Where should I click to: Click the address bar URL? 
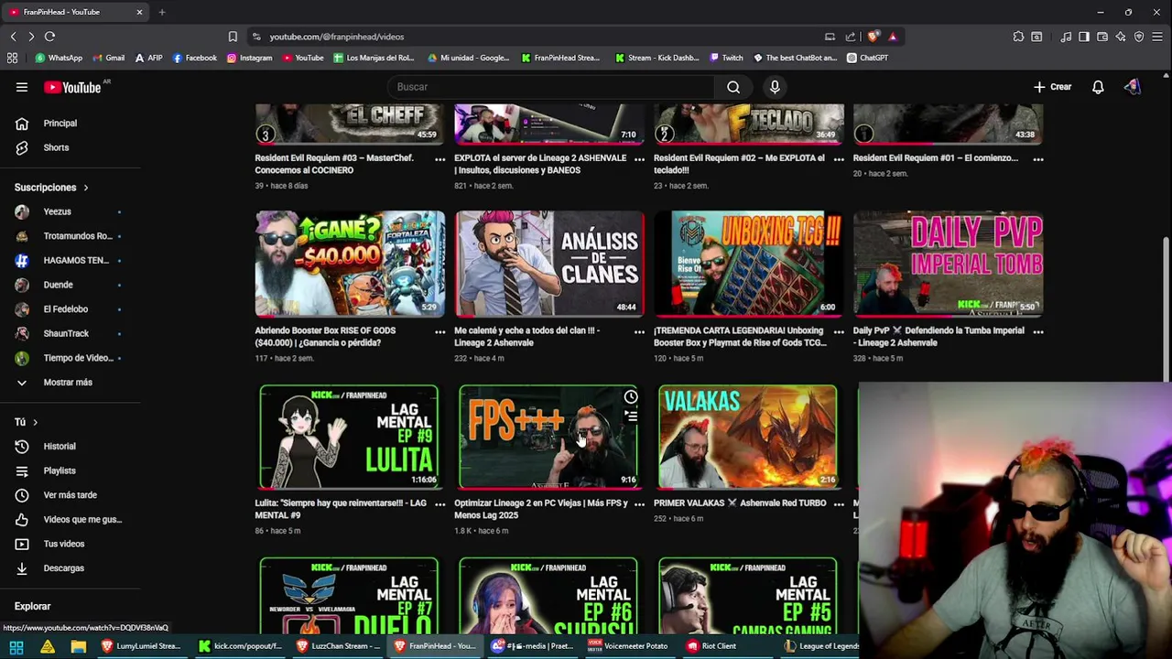(x=337, y=37)
